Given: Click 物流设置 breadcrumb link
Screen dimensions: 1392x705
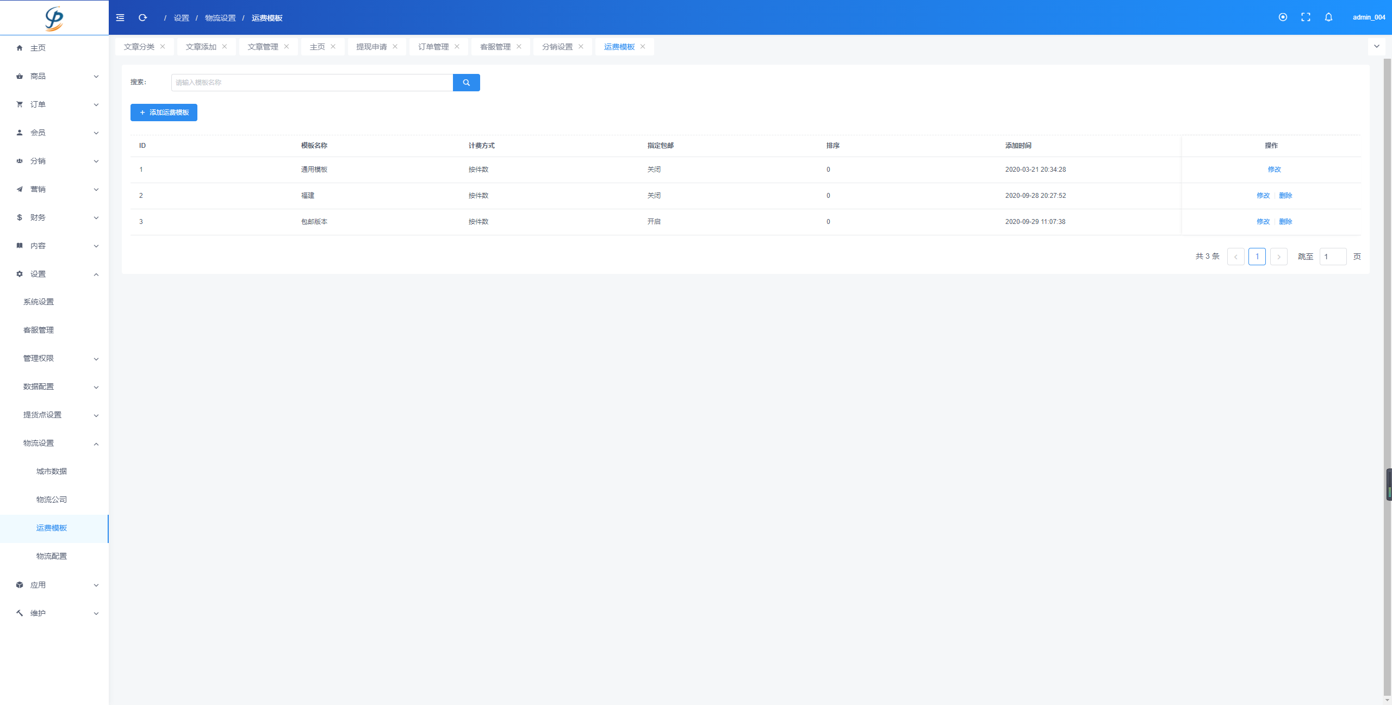Looking at the screenshot, I should 220,18.
